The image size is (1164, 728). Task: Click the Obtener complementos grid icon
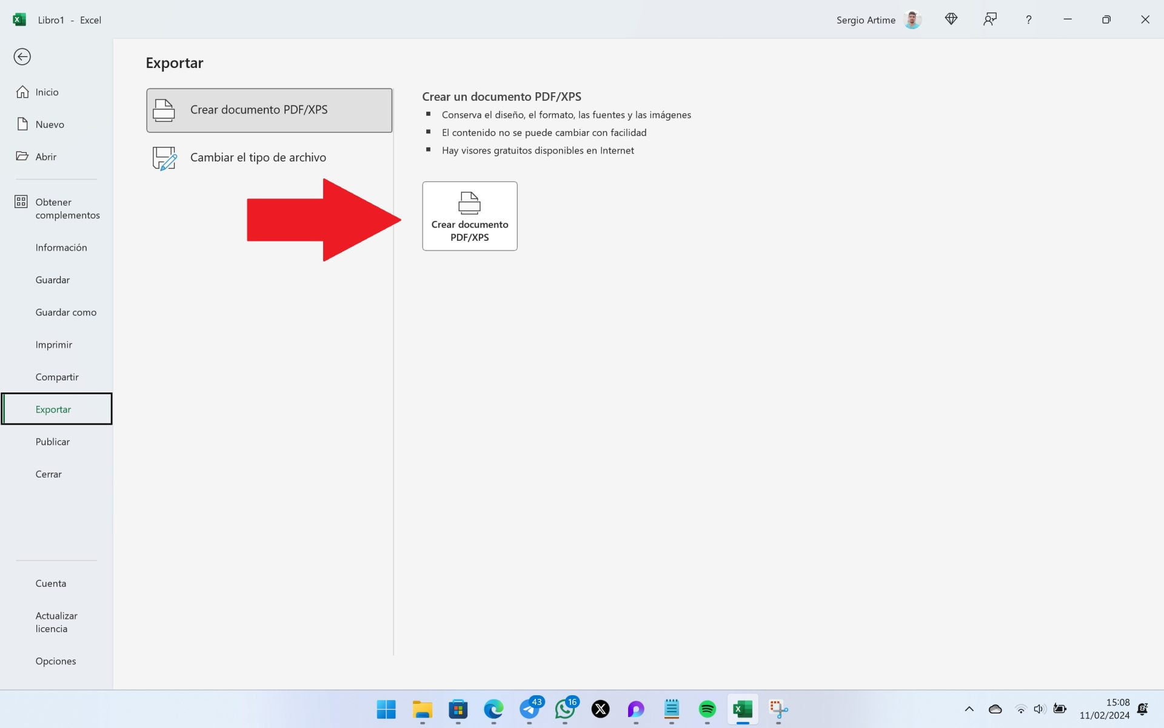pos(21,201)
